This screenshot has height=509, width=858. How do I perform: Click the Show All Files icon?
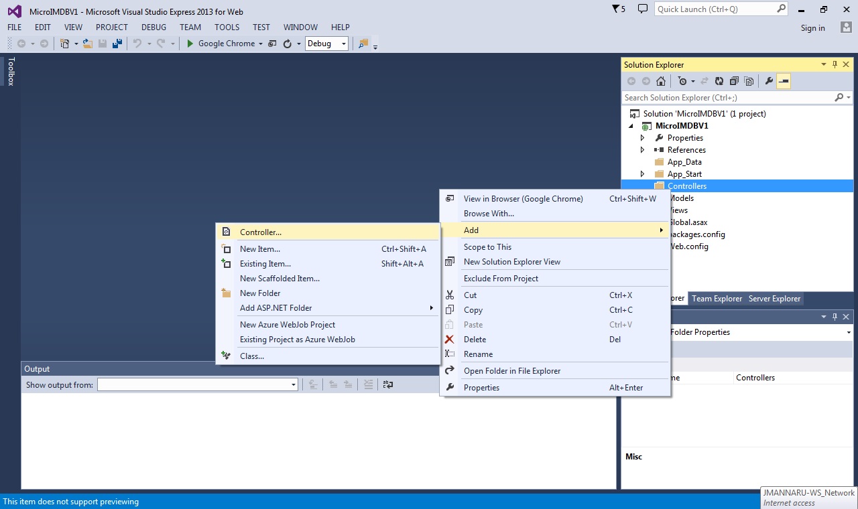pos(749,81)
